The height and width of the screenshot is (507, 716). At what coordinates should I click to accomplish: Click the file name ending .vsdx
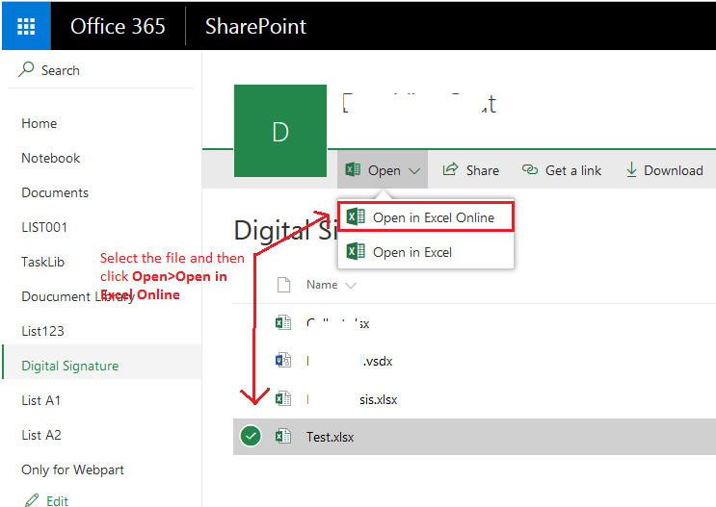[350, 361]
